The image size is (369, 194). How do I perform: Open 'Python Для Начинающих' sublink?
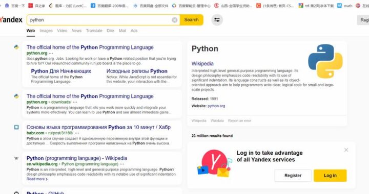(61, 71)
